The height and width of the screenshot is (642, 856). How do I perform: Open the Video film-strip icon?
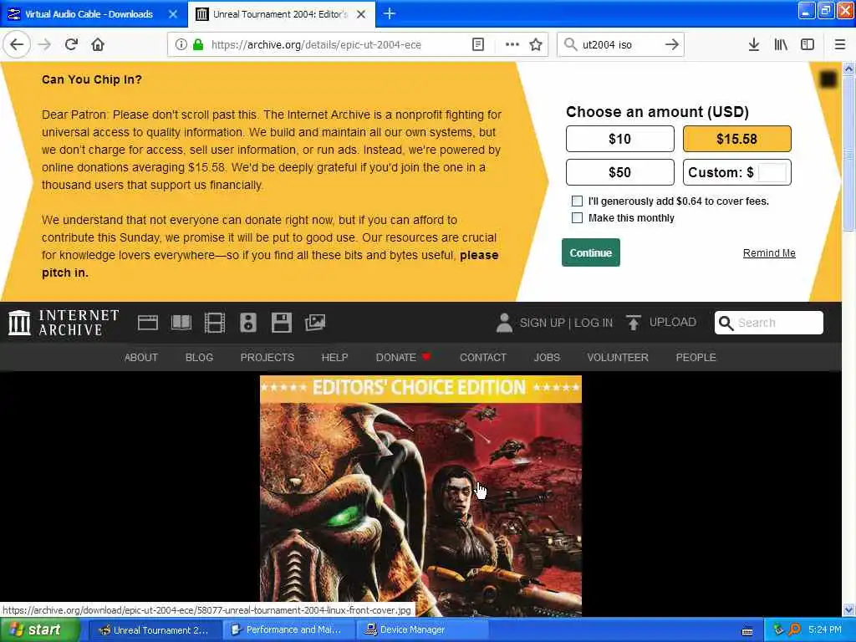215,323
